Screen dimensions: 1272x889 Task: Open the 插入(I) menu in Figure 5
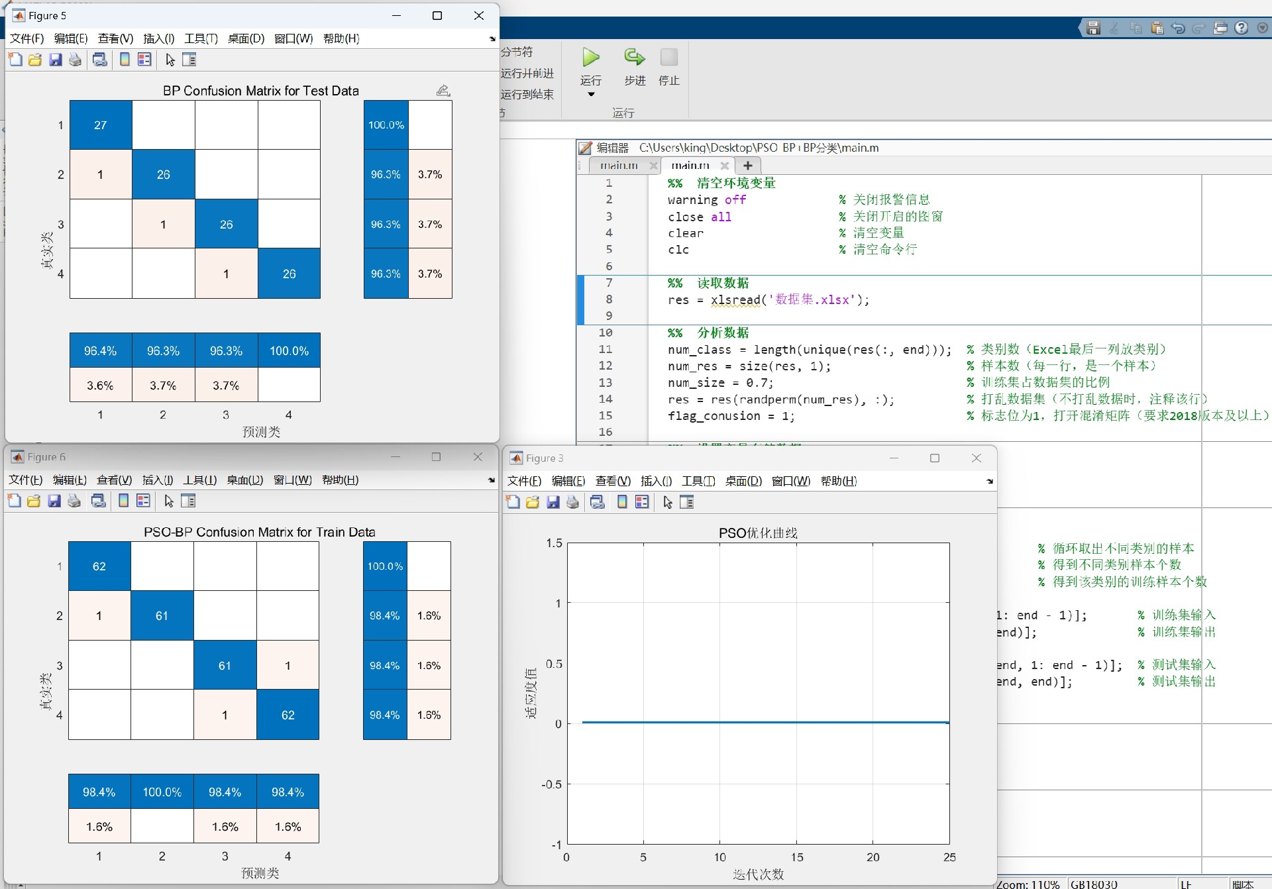[x=158, y=38]
